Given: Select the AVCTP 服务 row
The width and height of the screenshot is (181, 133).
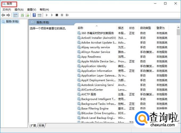Looking at the screenshot, I should [122, 95].
